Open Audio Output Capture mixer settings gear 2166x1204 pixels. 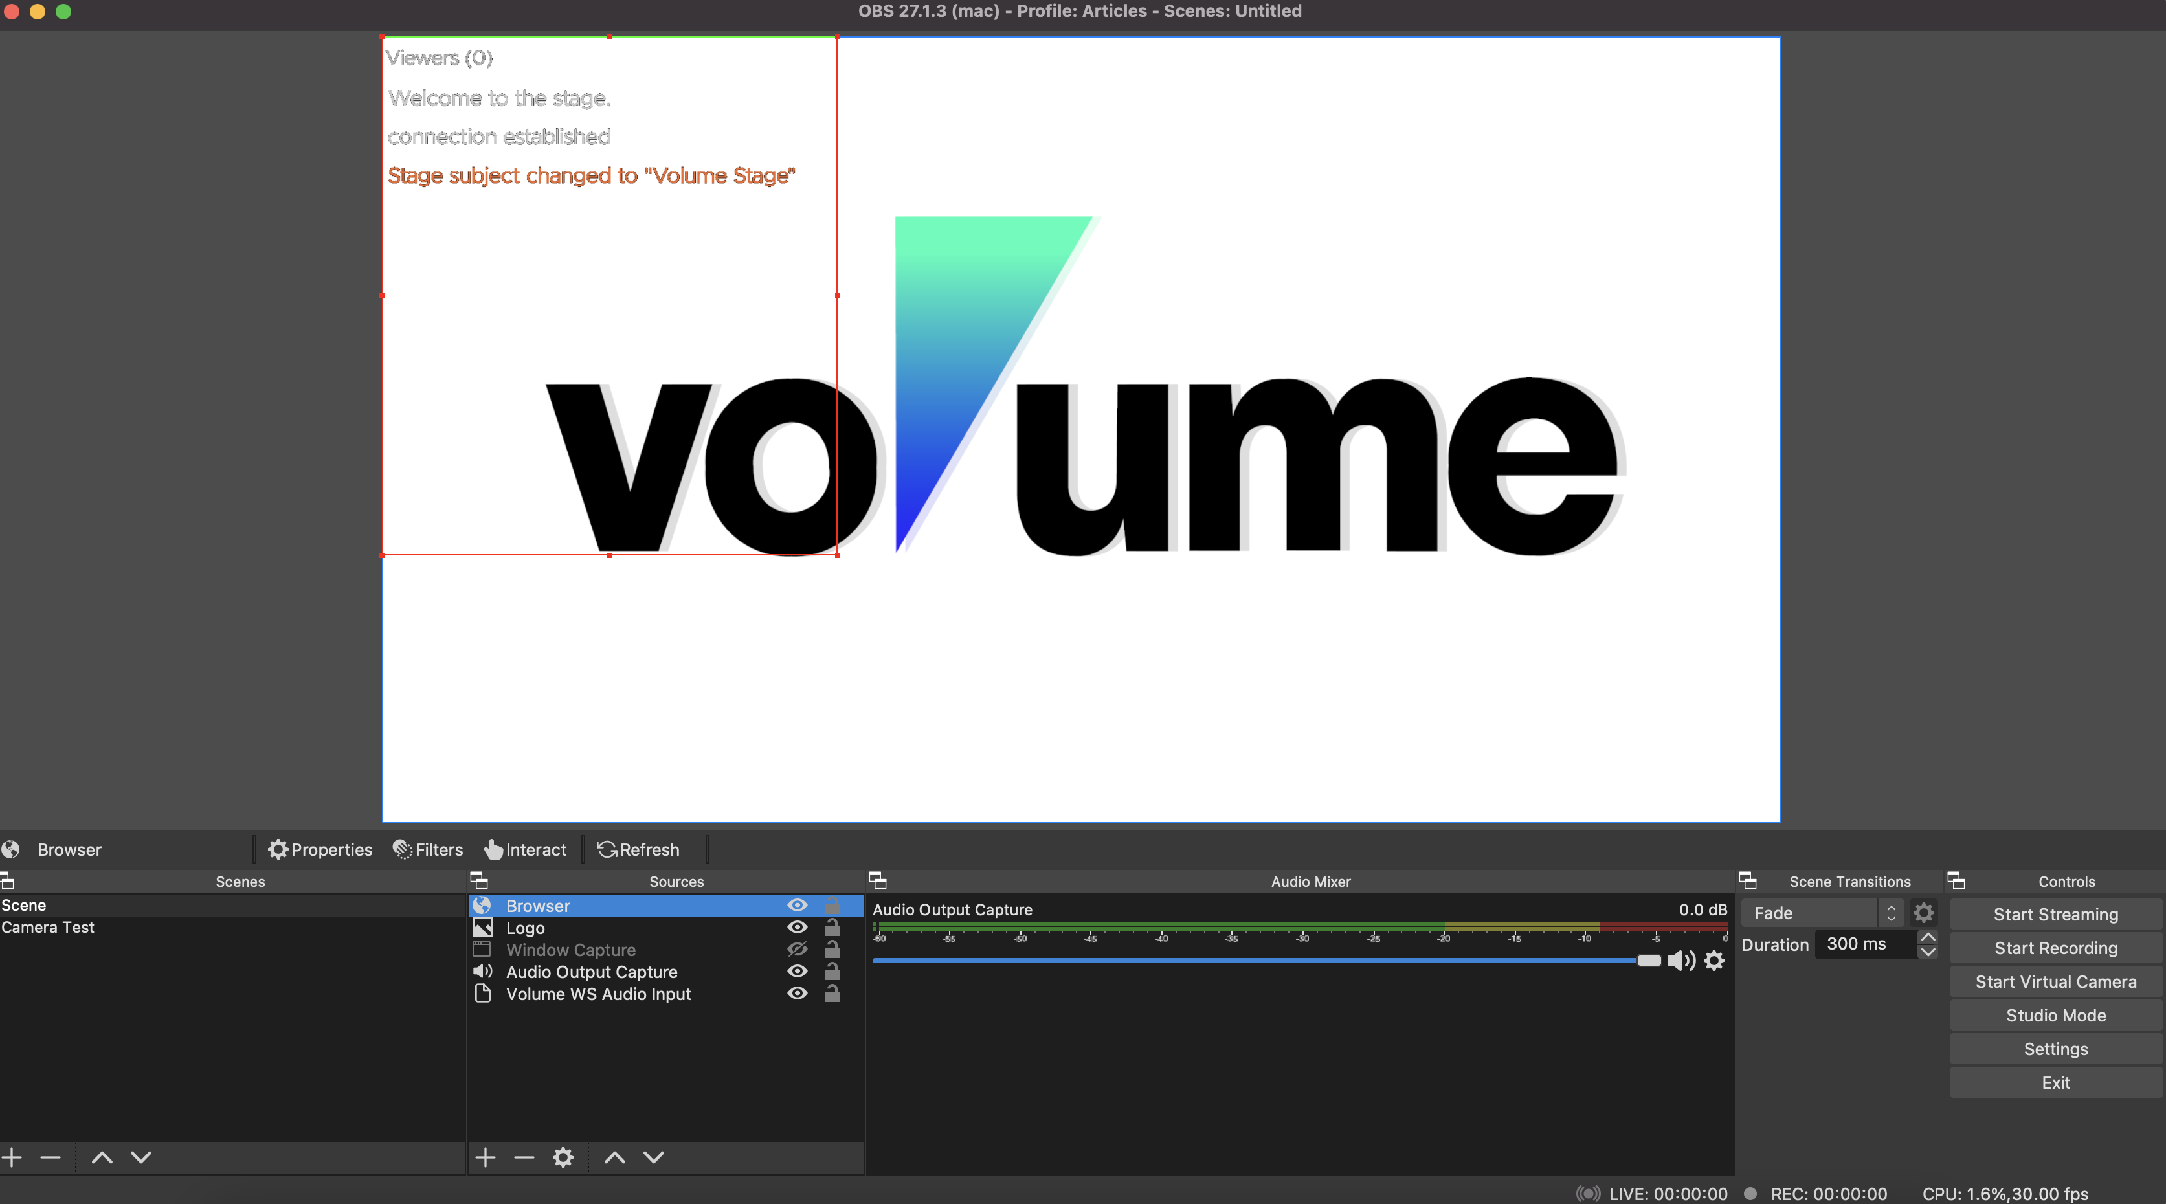point(1714,960)
